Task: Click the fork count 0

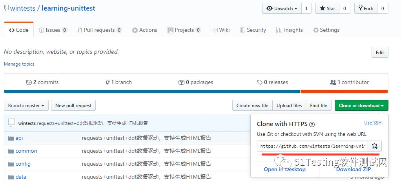Action: point(383,9)
